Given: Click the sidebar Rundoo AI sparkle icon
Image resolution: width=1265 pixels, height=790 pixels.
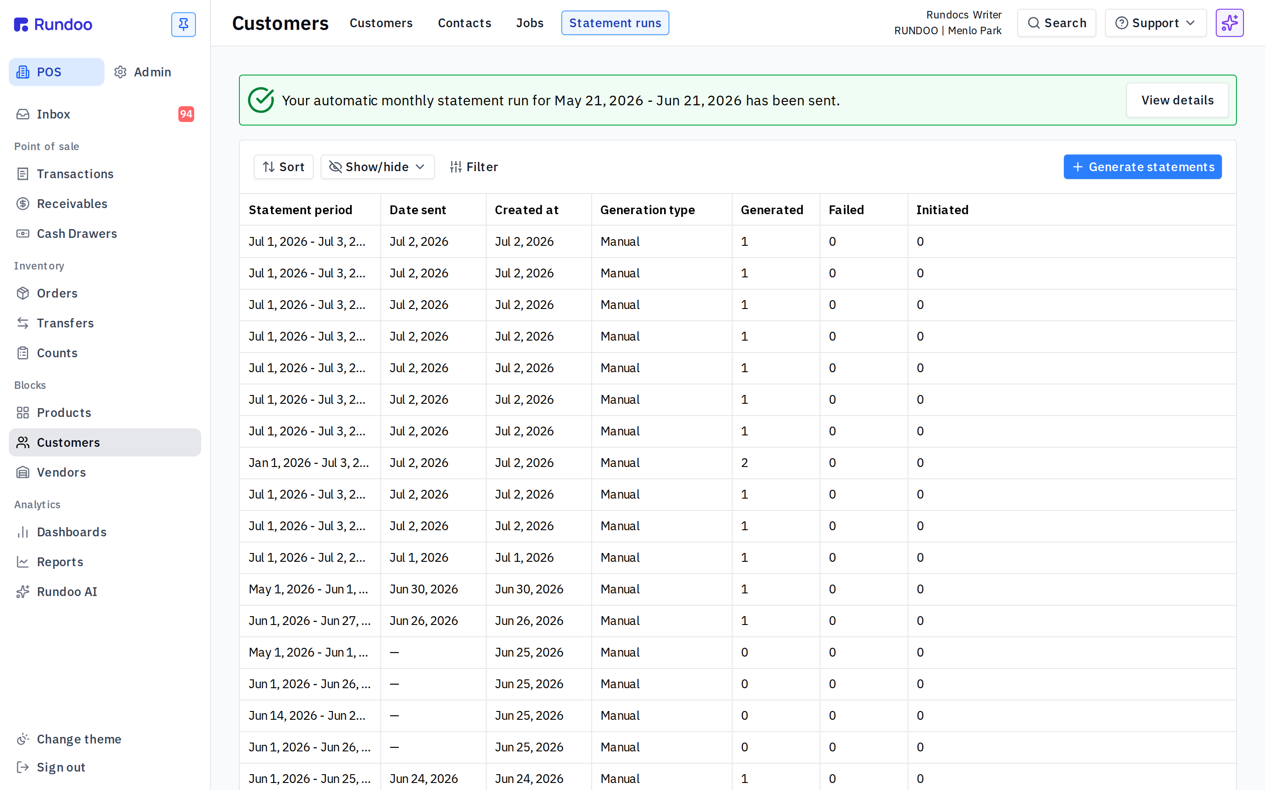Looking at the screenshot, I should pos(22,592).
